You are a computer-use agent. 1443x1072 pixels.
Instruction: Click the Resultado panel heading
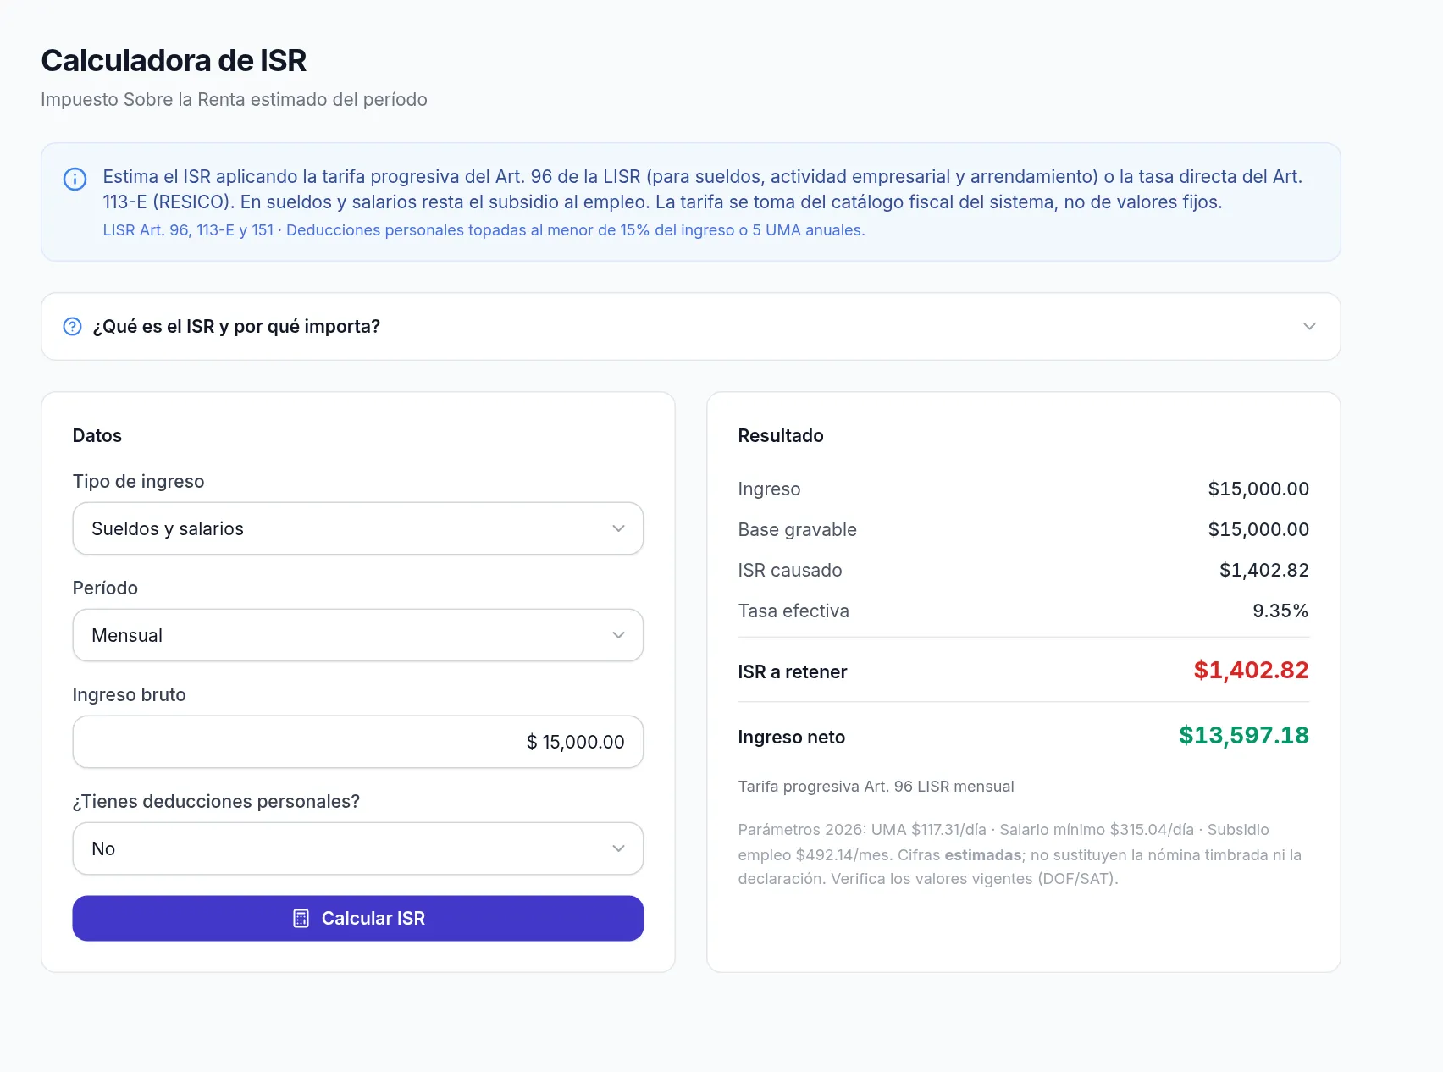click(x=780, y=435)
